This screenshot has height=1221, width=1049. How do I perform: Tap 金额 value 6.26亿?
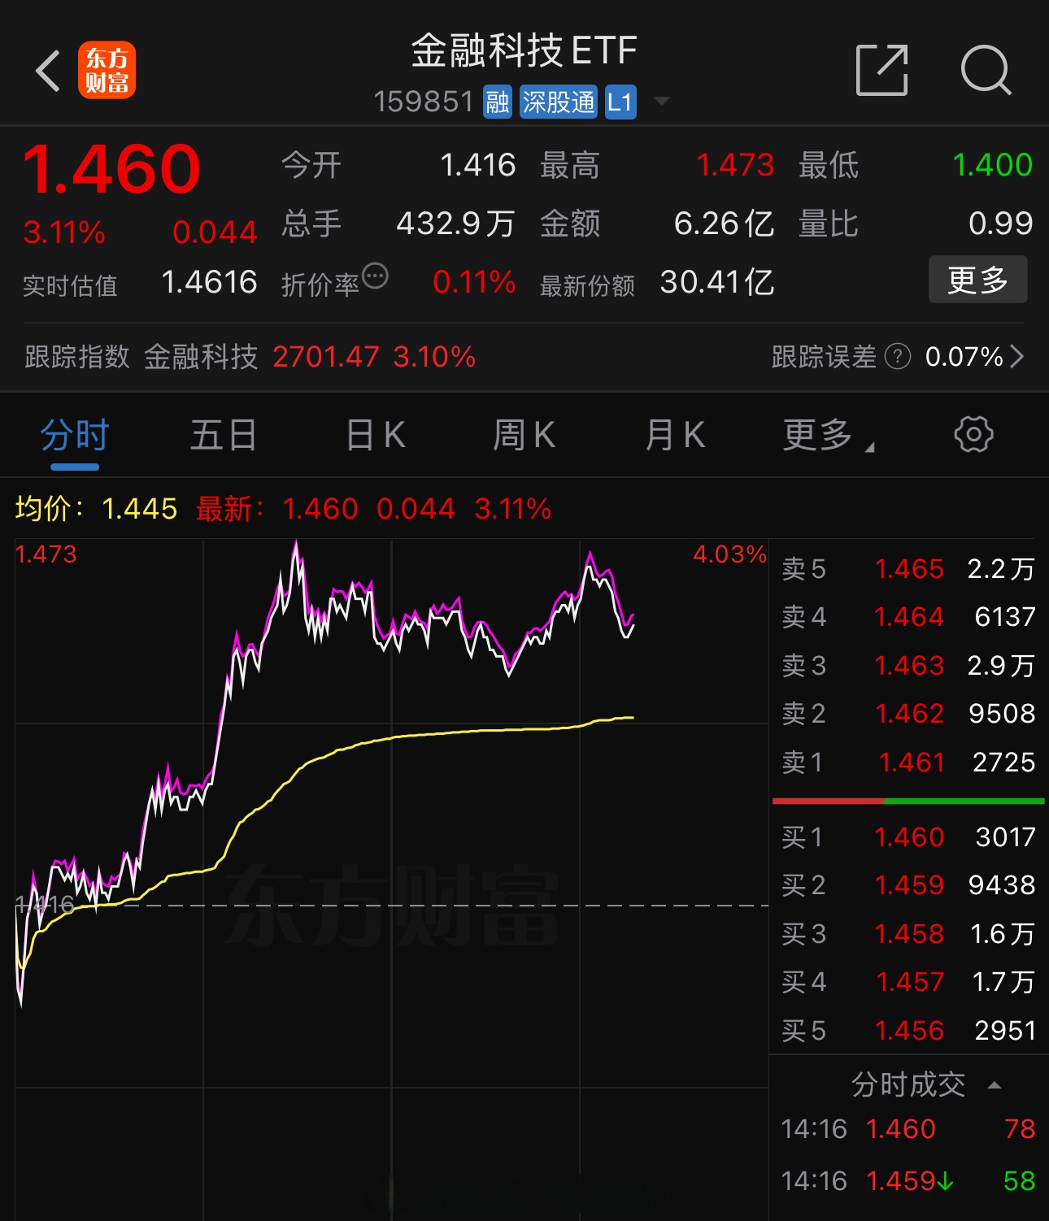pyautogui.click(x=724, y=224)
